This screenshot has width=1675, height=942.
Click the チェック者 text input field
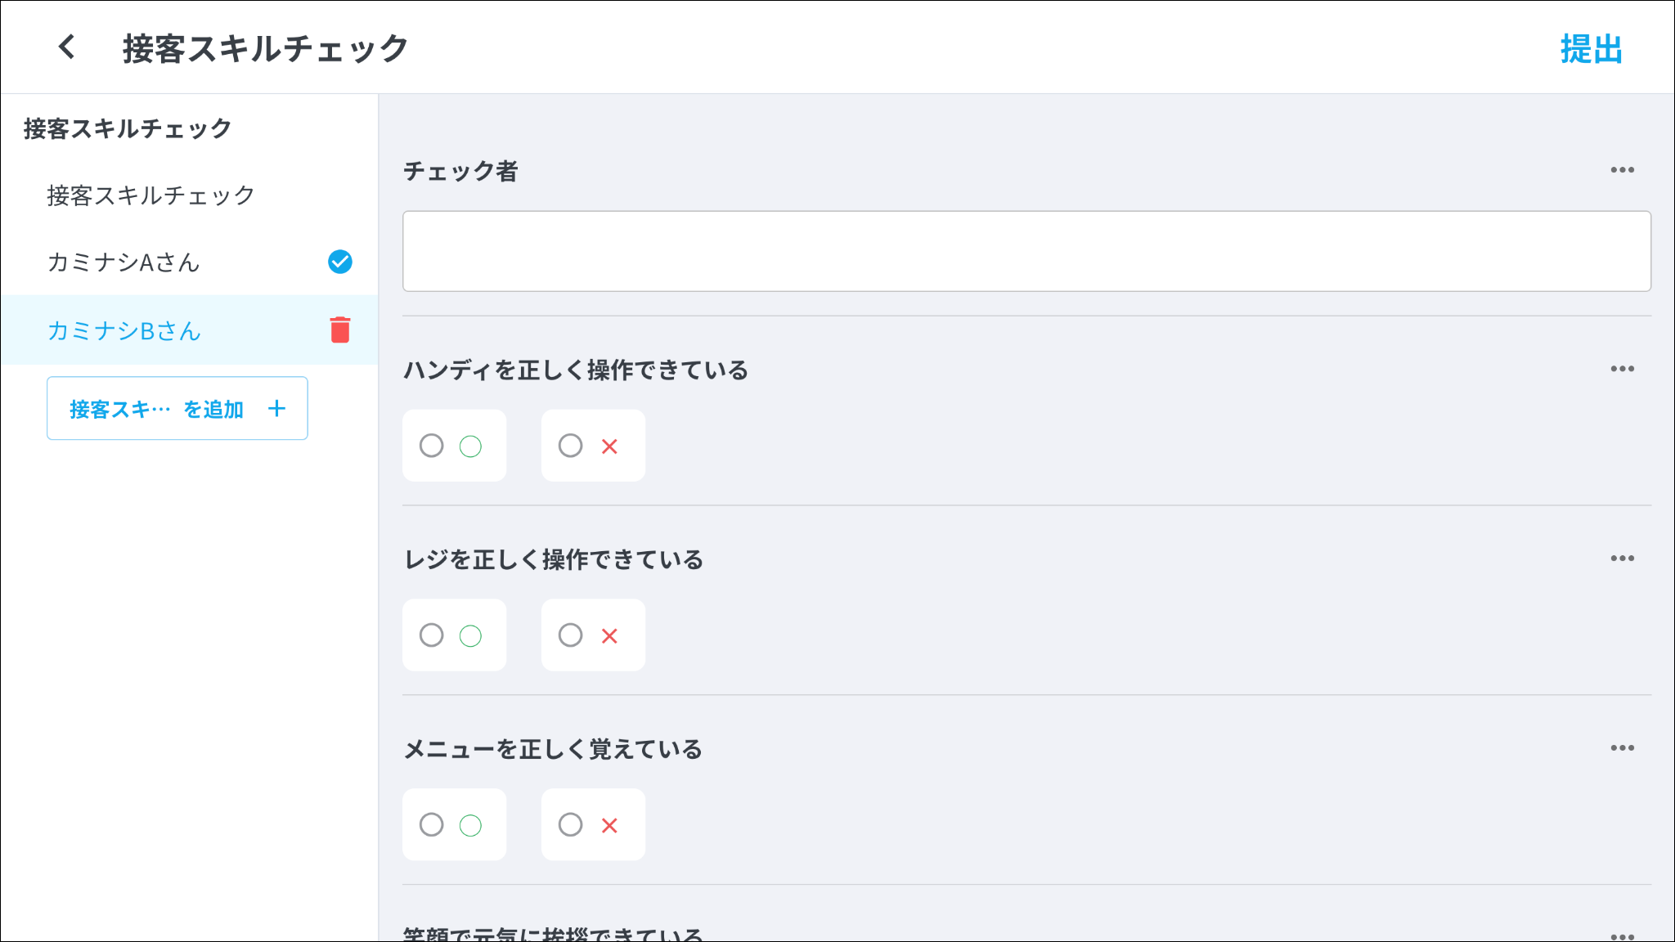tap(1026, 251)
